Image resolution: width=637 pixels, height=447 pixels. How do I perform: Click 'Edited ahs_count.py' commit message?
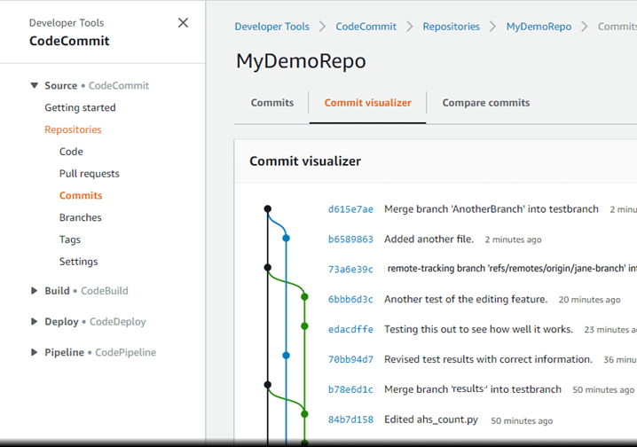tap(431, 420)
